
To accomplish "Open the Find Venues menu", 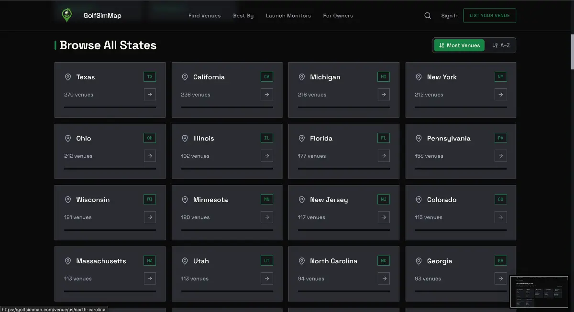I will click(204, 16).
